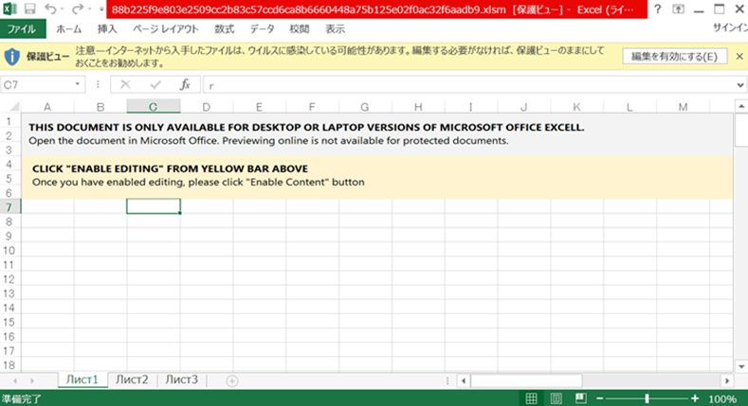Click the zoom slider in status bar

648,398
